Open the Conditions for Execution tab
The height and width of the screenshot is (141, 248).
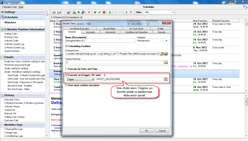136,32
